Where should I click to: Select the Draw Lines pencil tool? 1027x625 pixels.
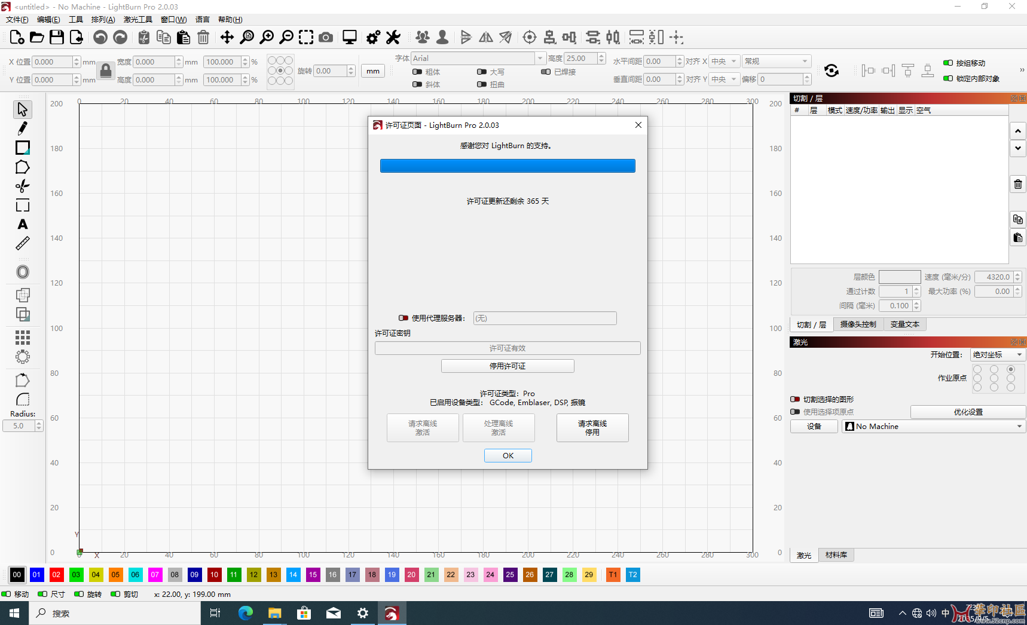pyautogui.click(x=22, y=128)
